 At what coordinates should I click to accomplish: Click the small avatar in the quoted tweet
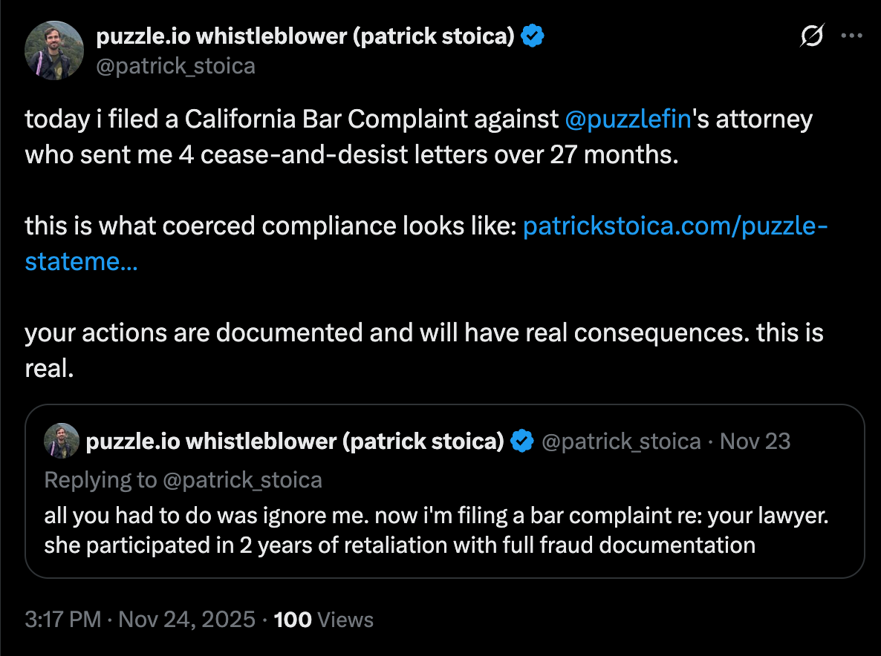[x=60, y=442]
